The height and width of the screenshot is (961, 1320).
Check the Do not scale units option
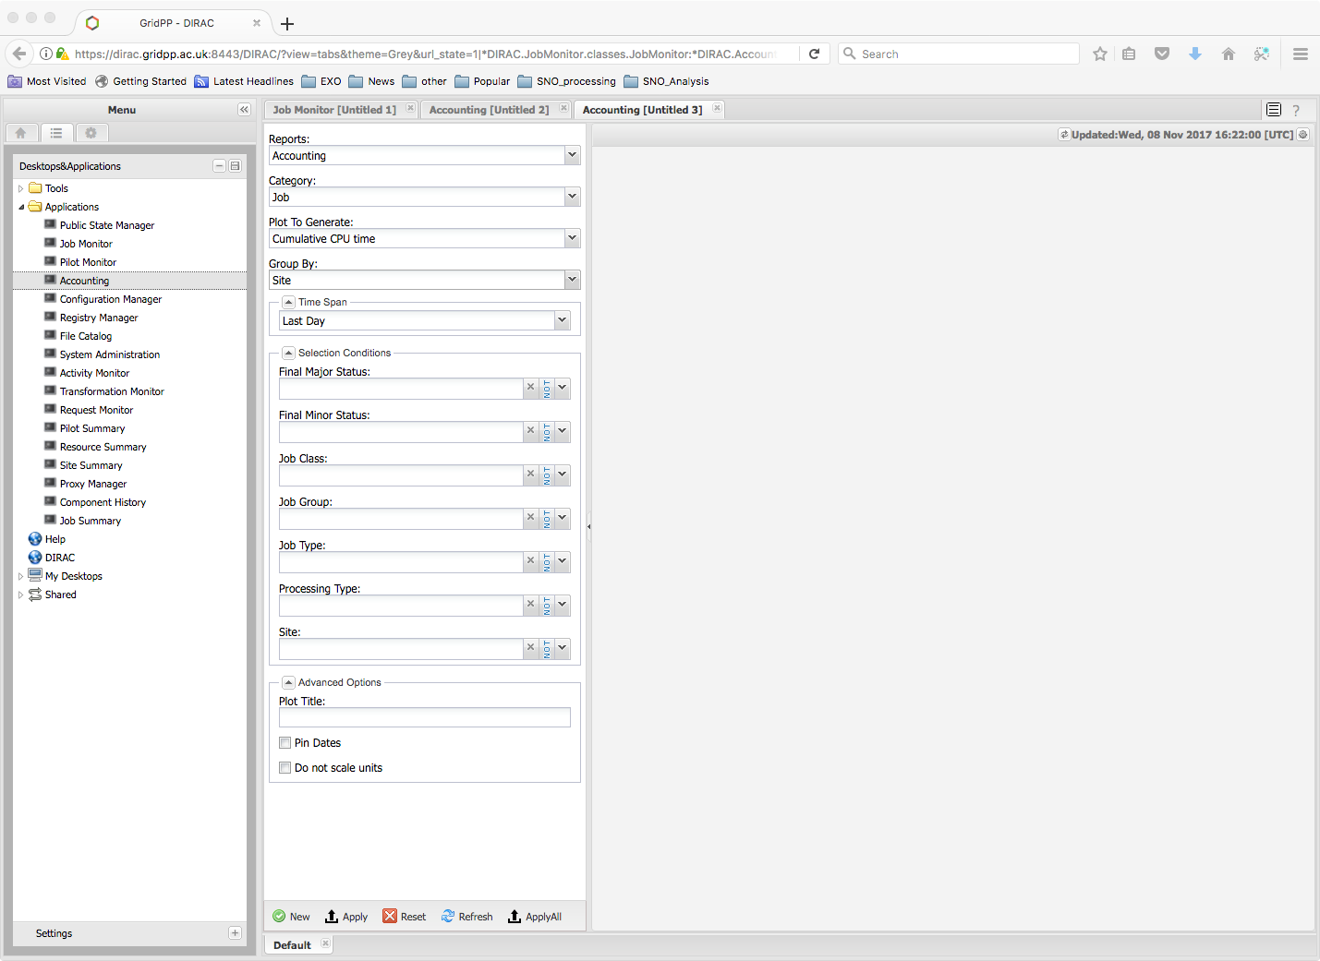pyautogui.click(x=285, y=768)
